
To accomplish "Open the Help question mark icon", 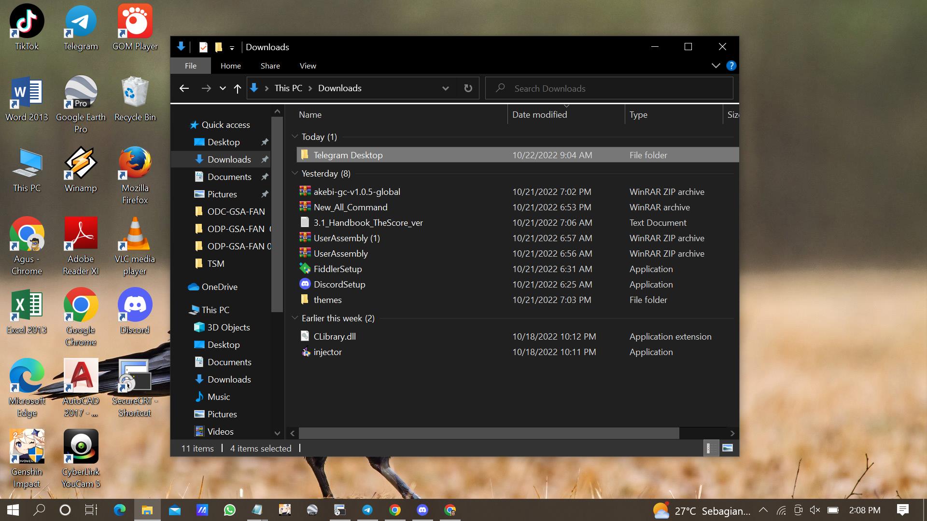I will (x=731, y=66).
